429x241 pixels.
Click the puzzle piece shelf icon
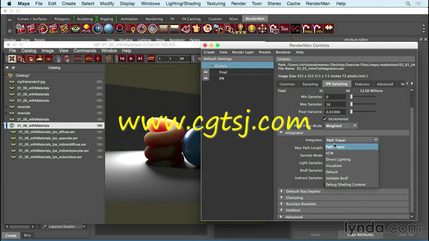[x=329, y=29]
